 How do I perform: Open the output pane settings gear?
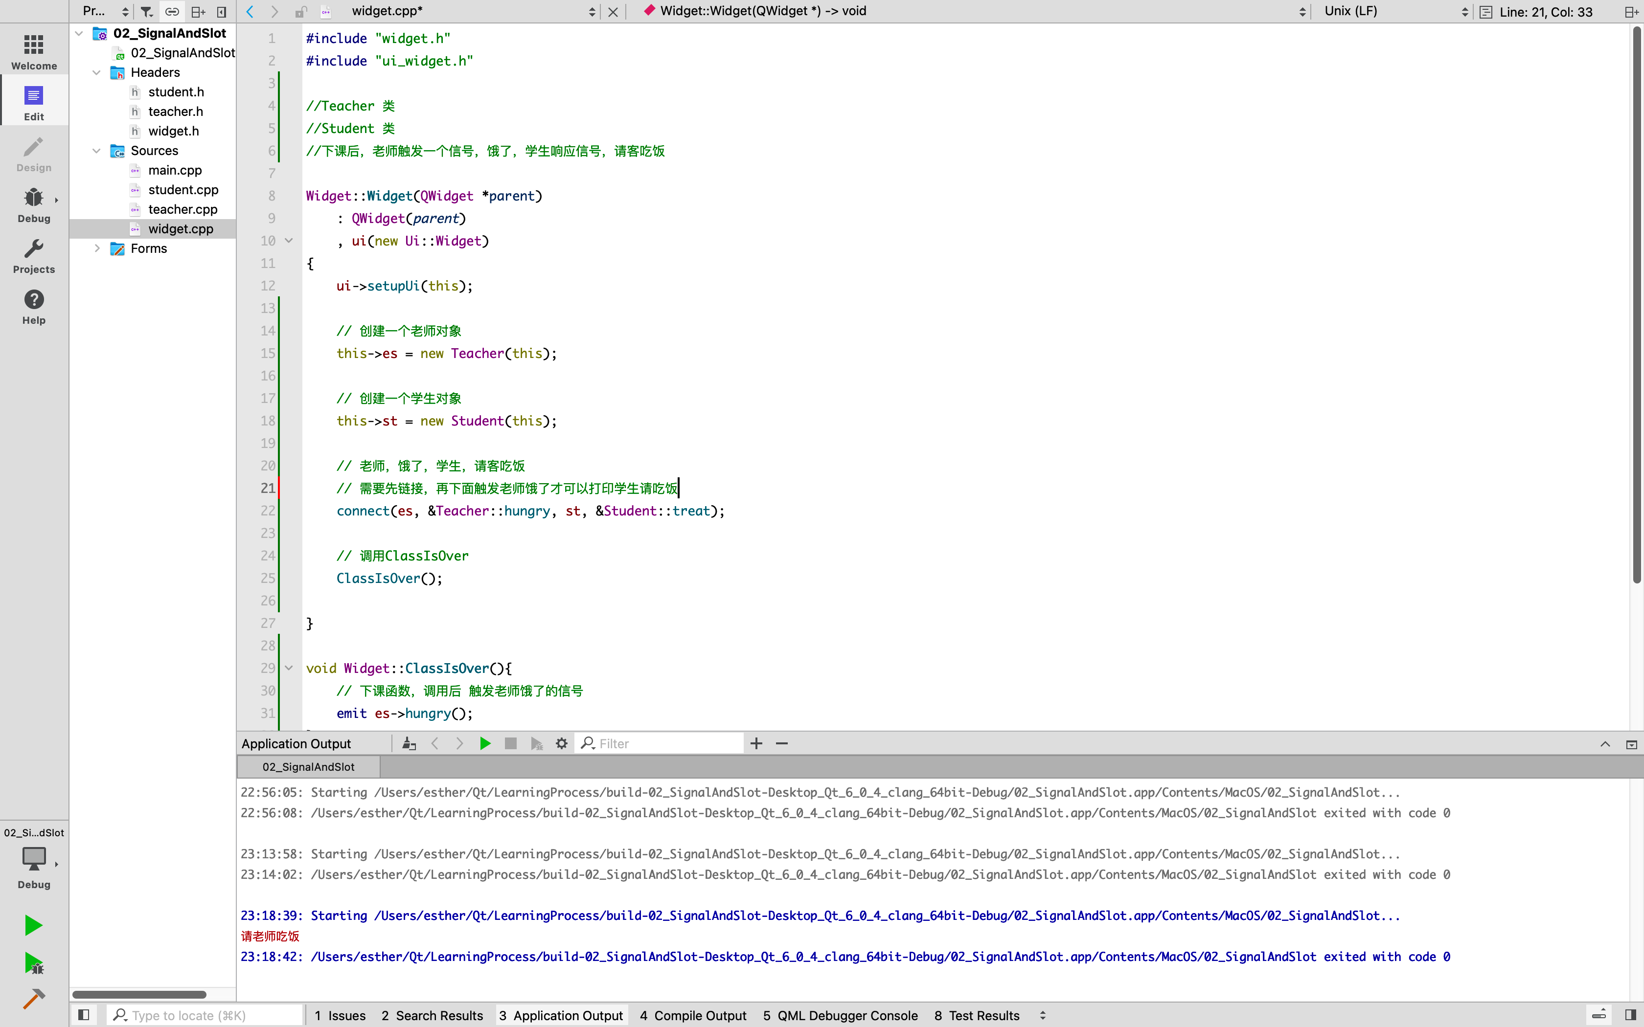click(x=561, y=744)
